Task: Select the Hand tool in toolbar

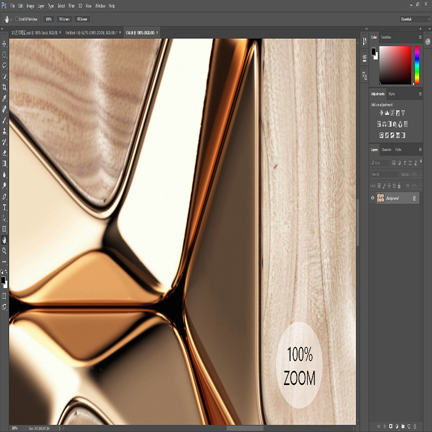Action: 4,240
